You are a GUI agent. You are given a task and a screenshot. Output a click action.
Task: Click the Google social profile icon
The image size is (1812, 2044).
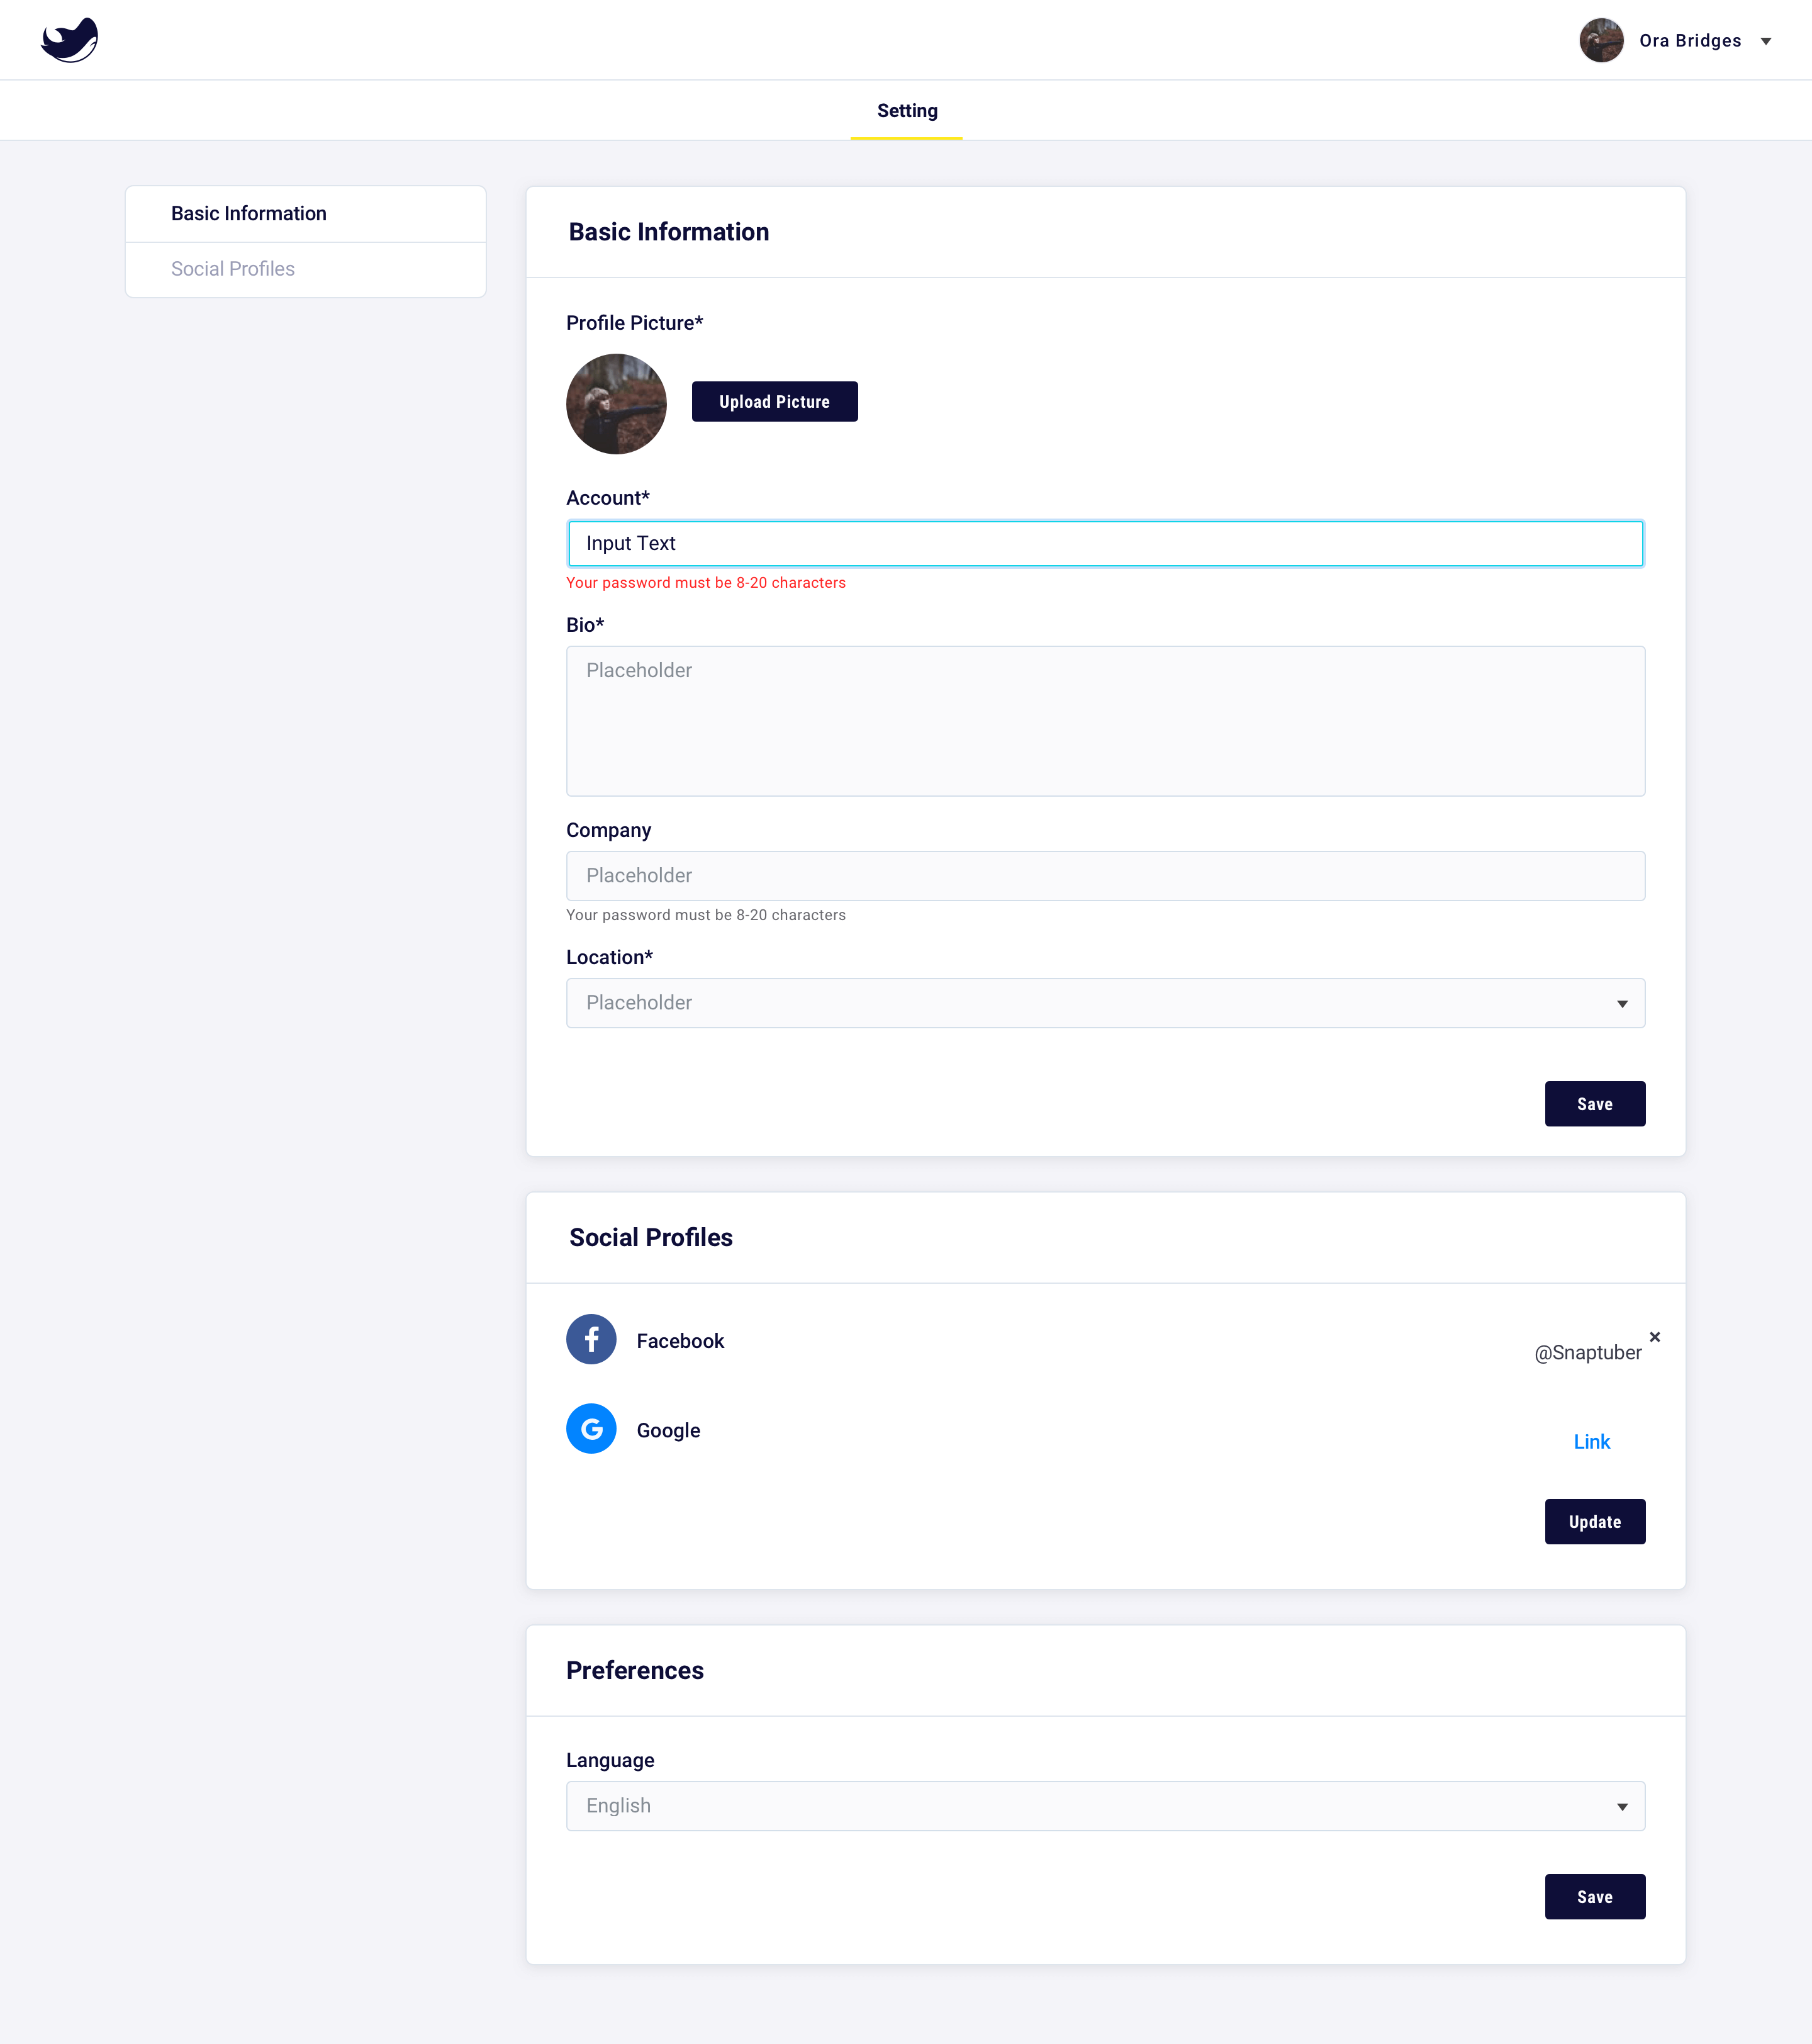click(591, 1429)
